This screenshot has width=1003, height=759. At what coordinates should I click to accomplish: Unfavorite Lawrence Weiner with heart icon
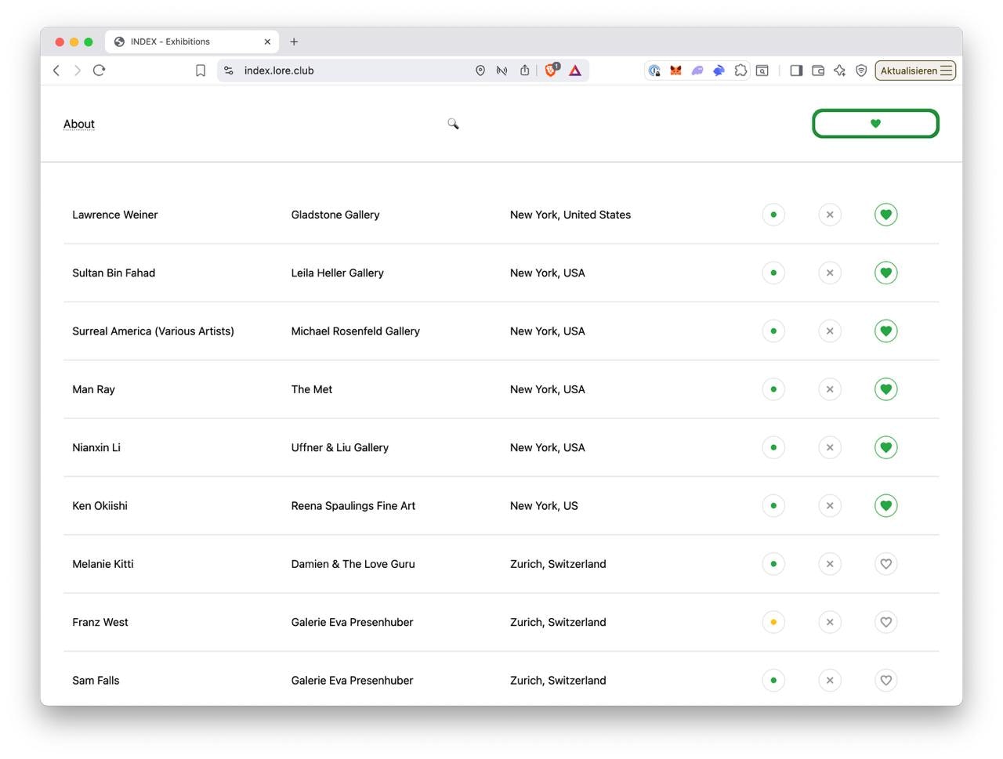[886, 215]
